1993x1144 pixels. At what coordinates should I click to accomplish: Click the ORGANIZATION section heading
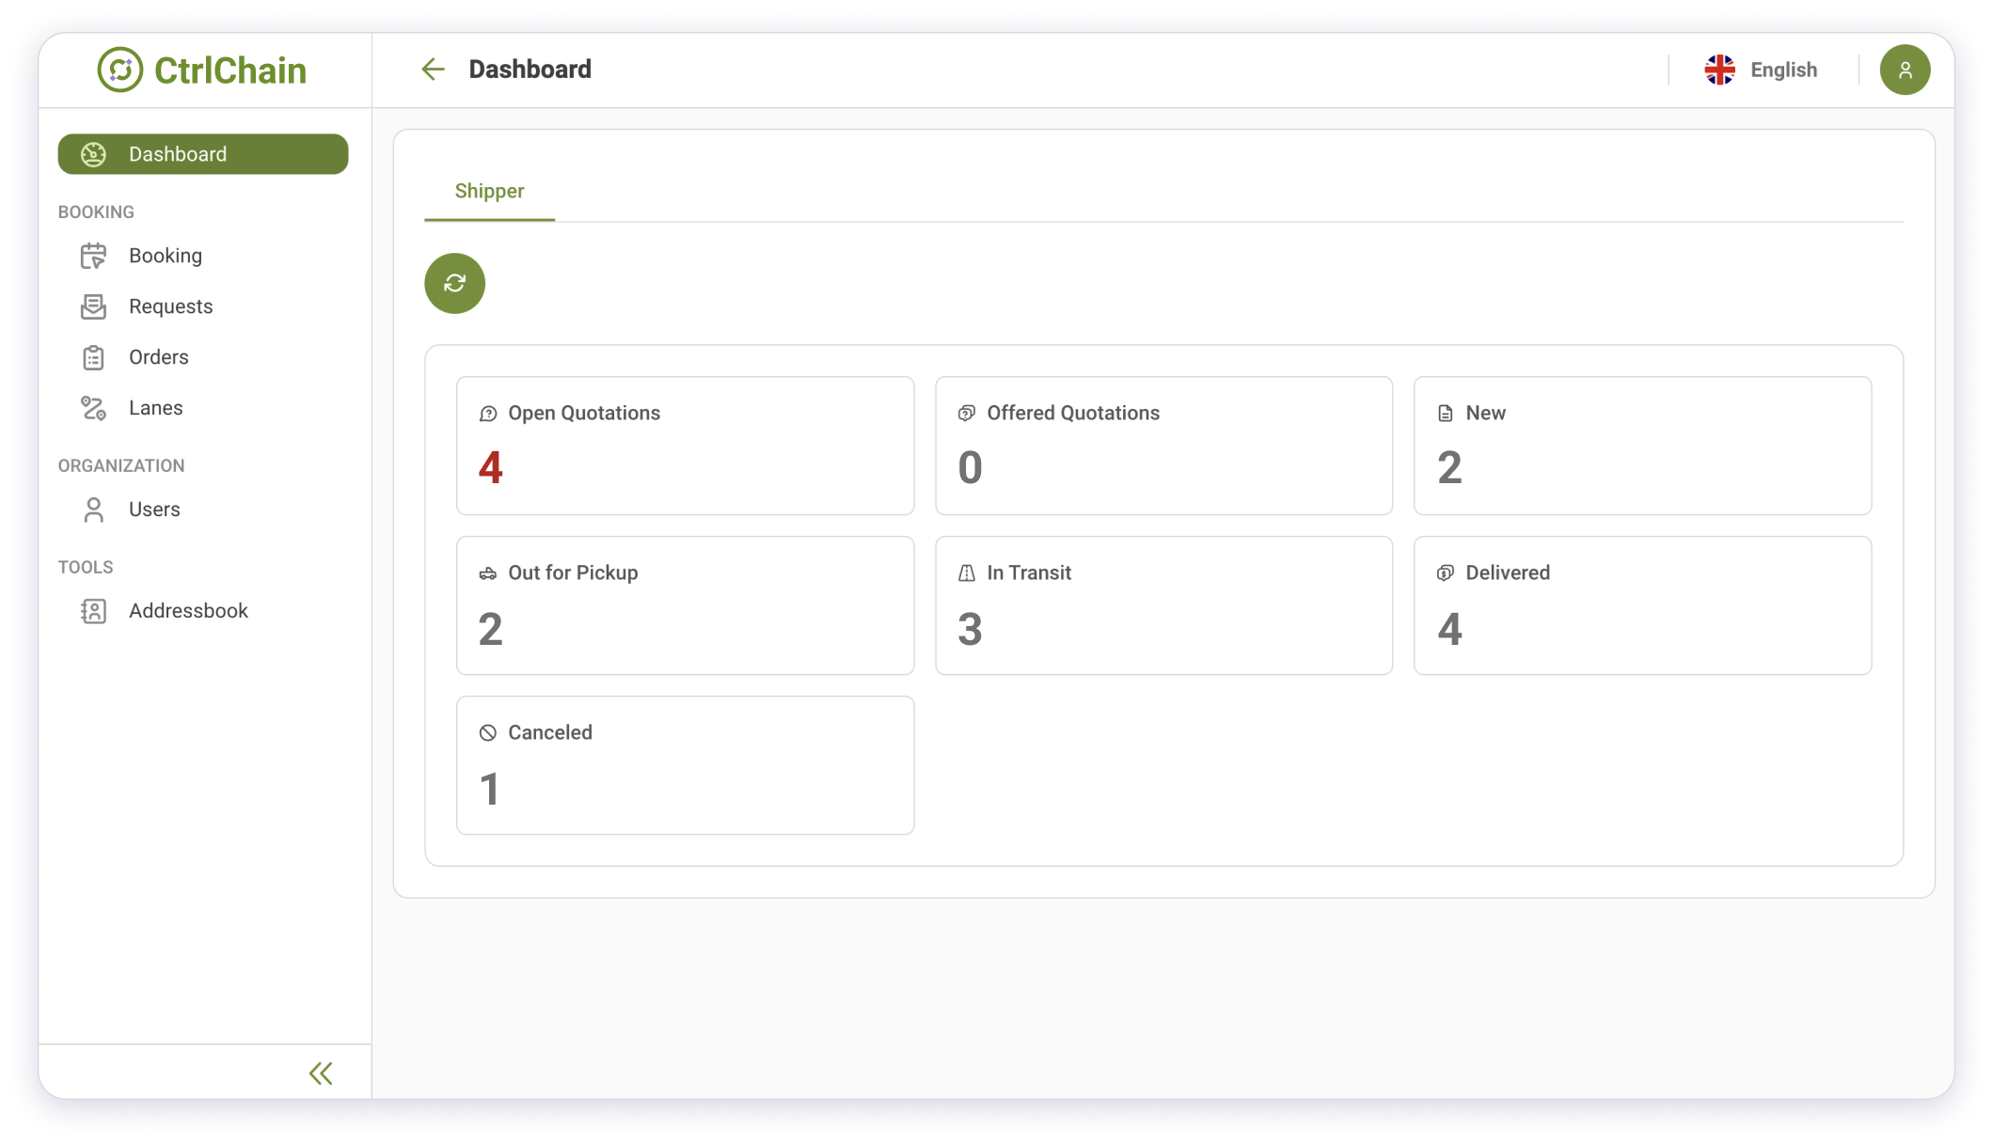121,466
